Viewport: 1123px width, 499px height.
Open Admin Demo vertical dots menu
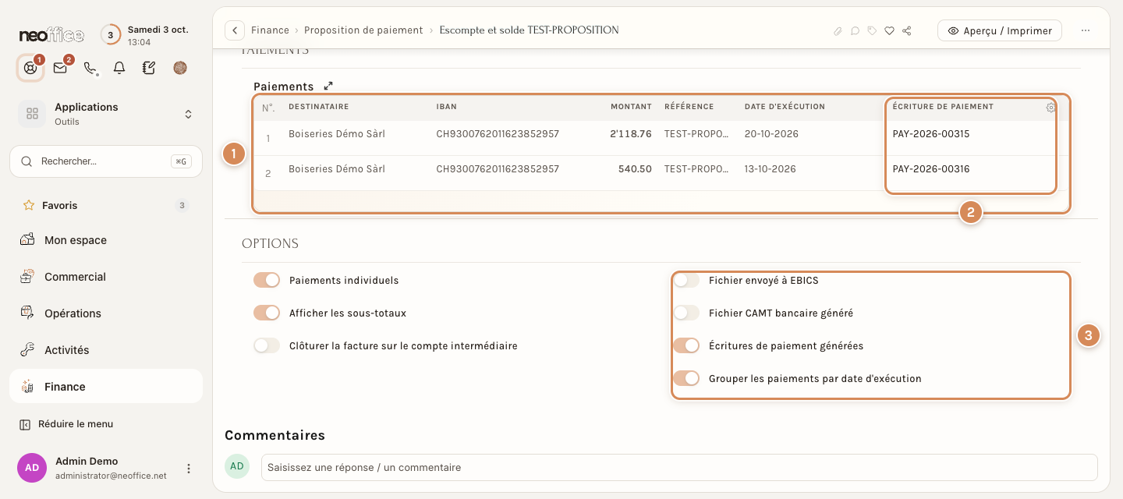click(x=188, y=469)
